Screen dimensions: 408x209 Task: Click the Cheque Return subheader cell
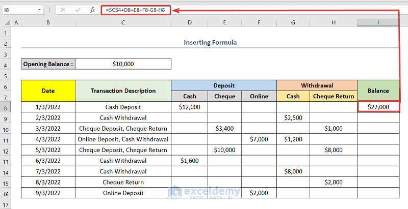coord(334,96)
